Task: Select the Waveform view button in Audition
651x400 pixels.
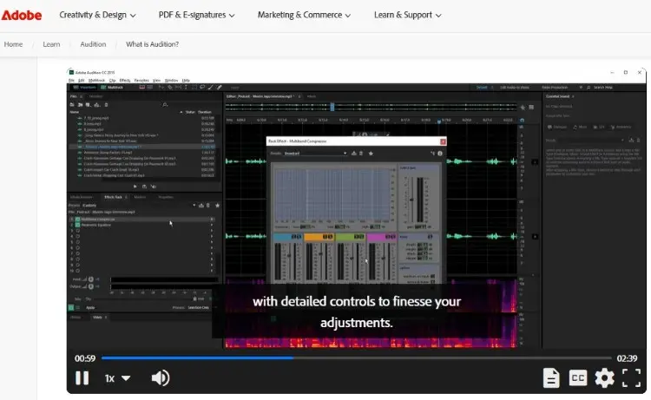Action: click(x=85, y=87)
